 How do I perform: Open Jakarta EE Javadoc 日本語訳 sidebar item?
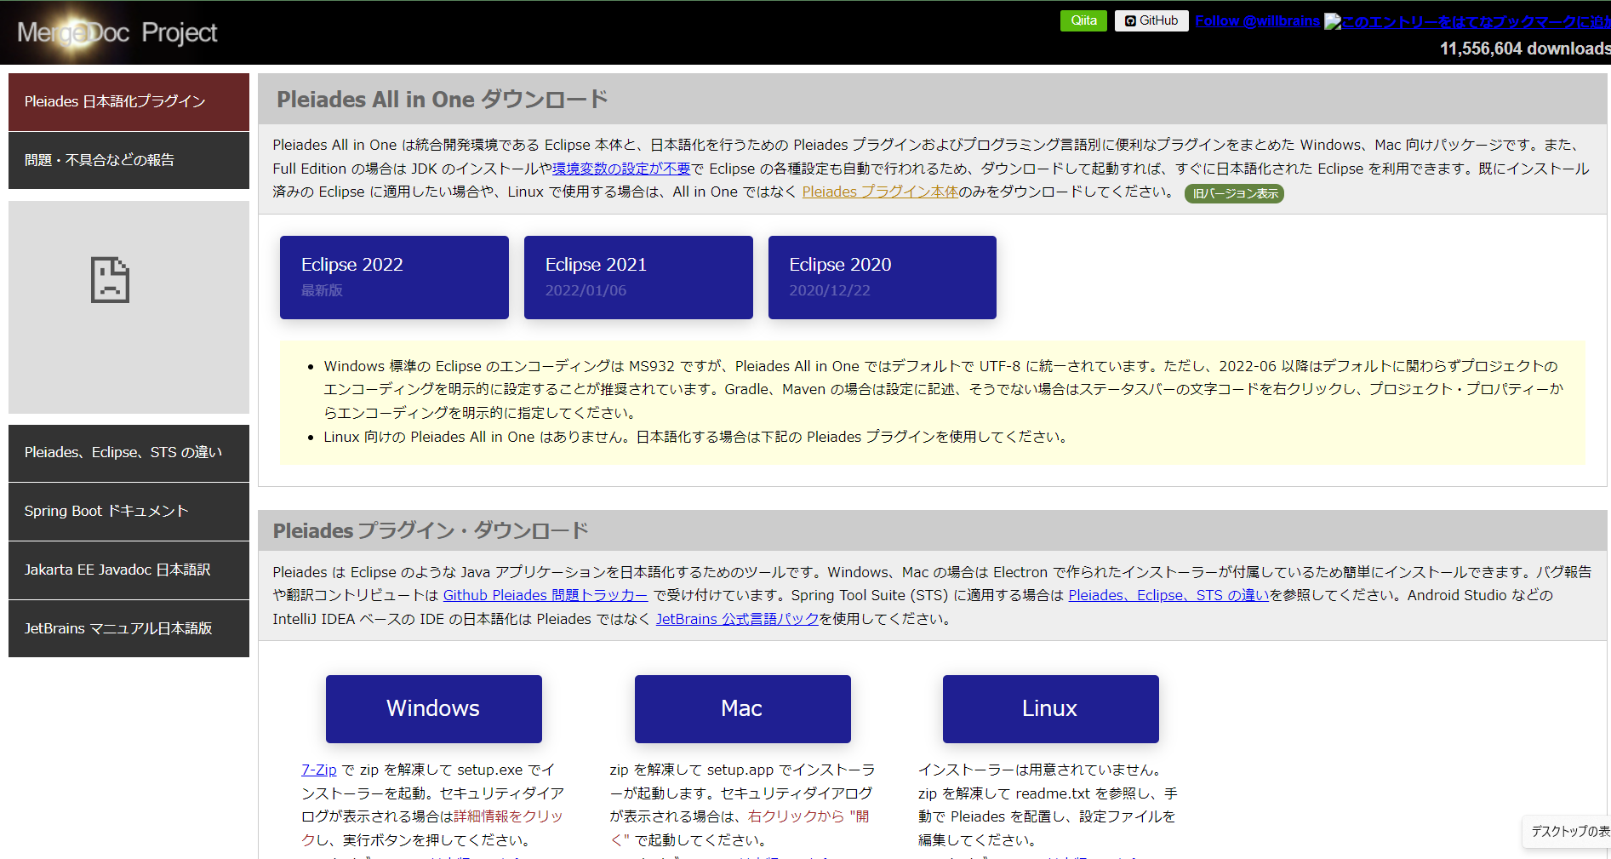tap(129, 570)
